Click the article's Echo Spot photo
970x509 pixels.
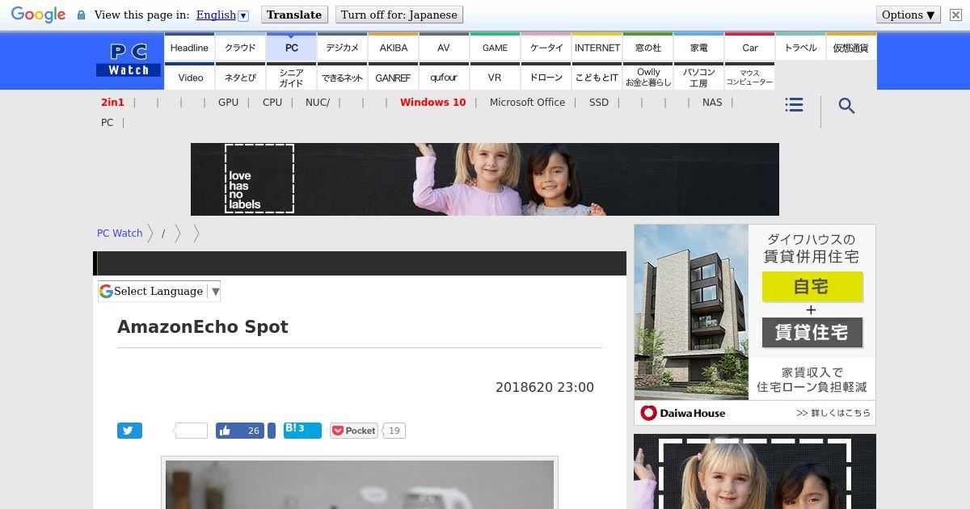point(360,485)
